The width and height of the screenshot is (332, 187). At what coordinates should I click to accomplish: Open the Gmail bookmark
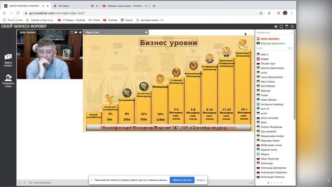point(94,20)
